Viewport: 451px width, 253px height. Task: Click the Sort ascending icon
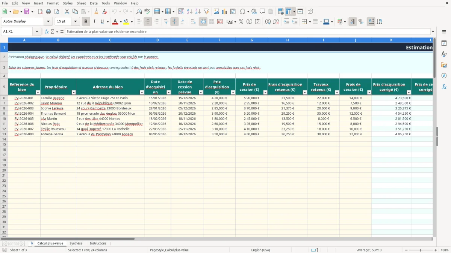(x=190, y=12)
